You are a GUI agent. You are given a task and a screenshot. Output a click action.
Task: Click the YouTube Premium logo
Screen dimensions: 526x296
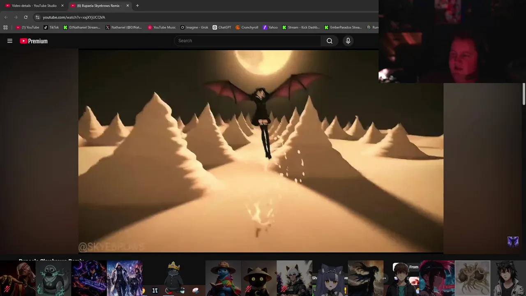pyautogui.click(x=34, y=41)
